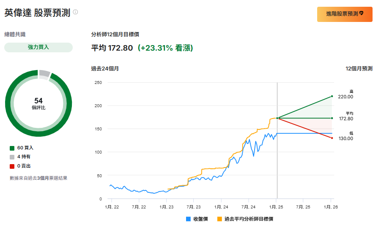Click the +23.31% 看漲 upside text
The height and width of the screenshot is (227, 381).
165,48
